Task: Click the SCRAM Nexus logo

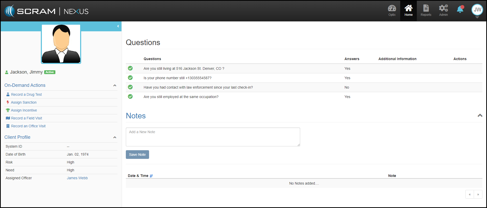Action: click(46, 11)
